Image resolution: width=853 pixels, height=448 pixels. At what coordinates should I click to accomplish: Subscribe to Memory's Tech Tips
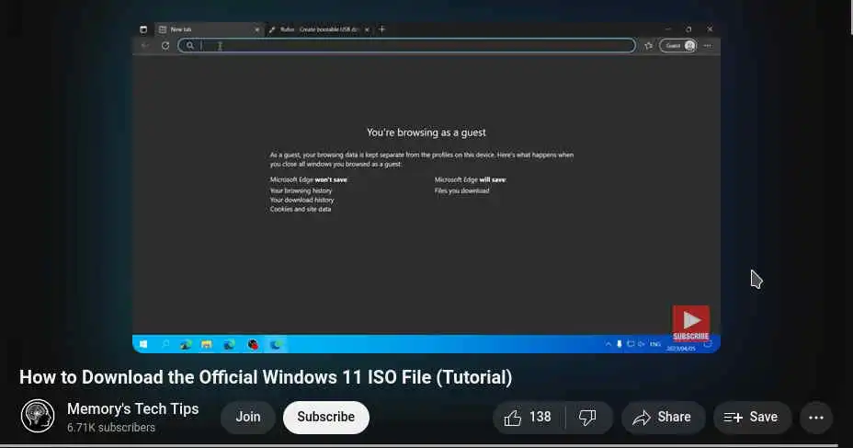[x=326, y=418]
